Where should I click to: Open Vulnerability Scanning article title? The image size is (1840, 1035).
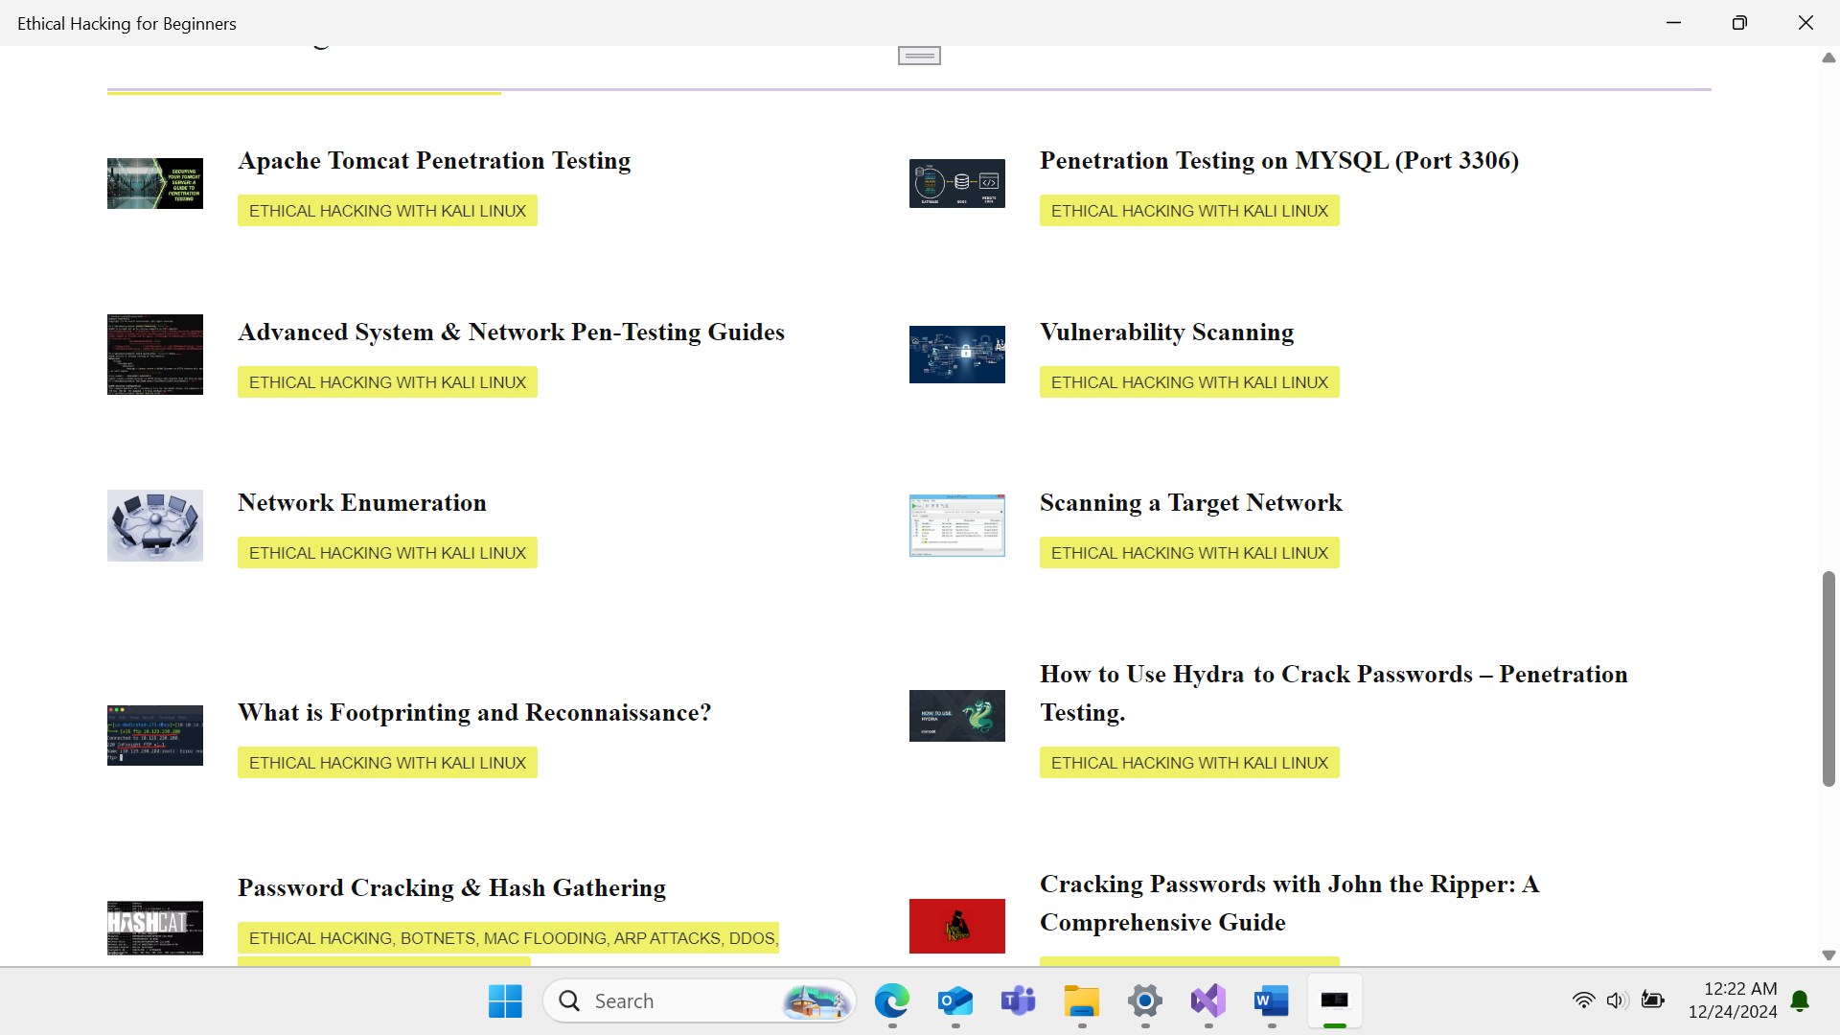point(1166,332)
